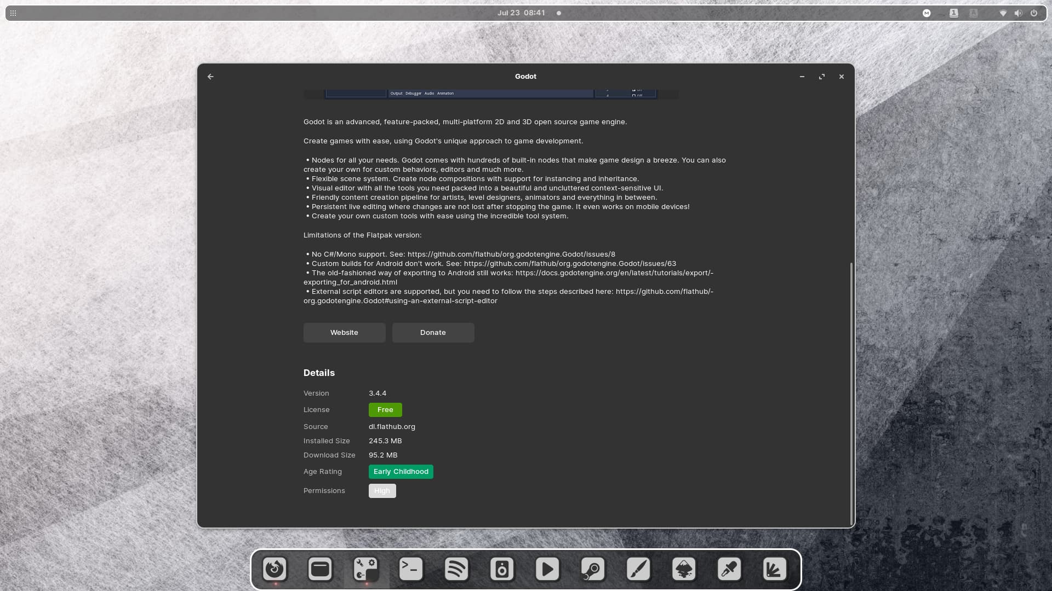Viewport: 1052px width, 591px height.
Task: Click the Flexible scene system bullet
Action: pos(472,179)
